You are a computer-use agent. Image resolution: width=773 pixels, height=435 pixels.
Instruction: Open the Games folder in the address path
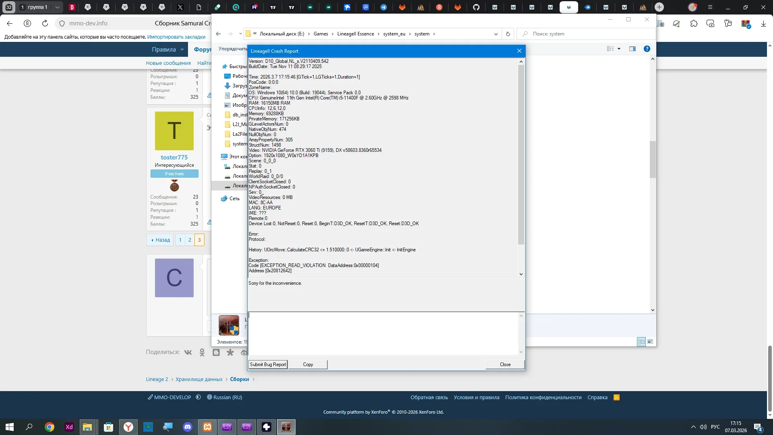(321, 34)
